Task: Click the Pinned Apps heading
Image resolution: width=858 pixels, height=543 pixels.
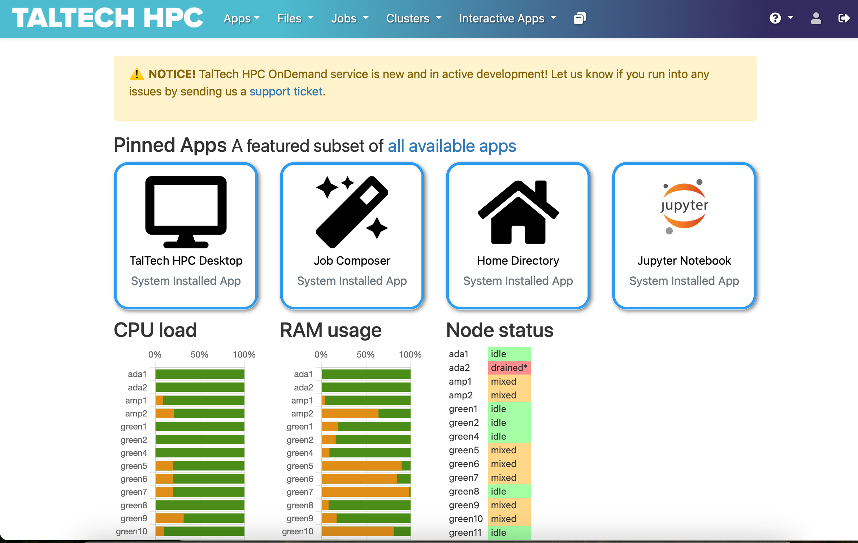Action: click(170, 145)
